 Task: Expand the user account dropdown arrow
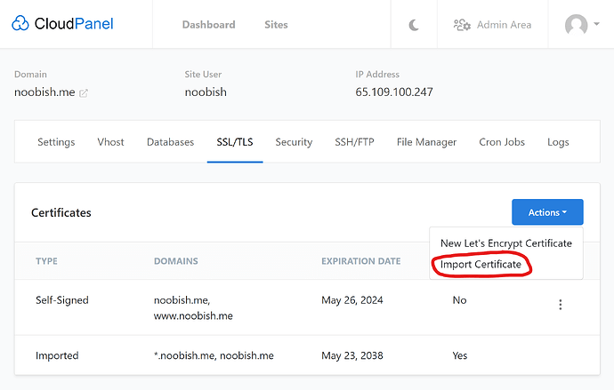click(x=596, y=24)
